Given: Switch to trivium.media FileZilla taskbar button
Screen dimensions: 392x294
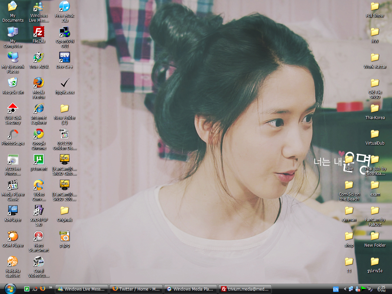Looking at the screenshot, I should click(245, 289).
